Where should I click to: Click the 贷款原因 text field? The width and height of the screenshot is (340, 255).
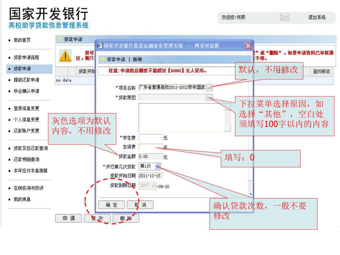[x=172, y=97]
